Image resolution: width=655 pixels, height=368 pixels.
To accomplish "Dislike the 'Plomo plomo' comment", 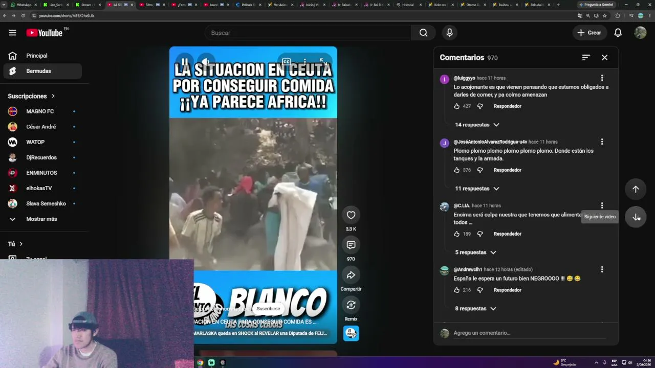I will pos(480,170).
